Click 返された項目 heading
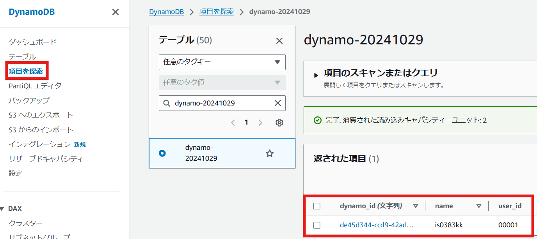 click(340, 158)
